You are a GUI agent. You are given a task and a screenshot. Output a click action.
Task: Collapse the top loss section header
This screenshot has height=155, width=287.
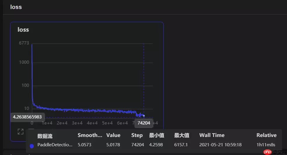click(x=16, y=7)
